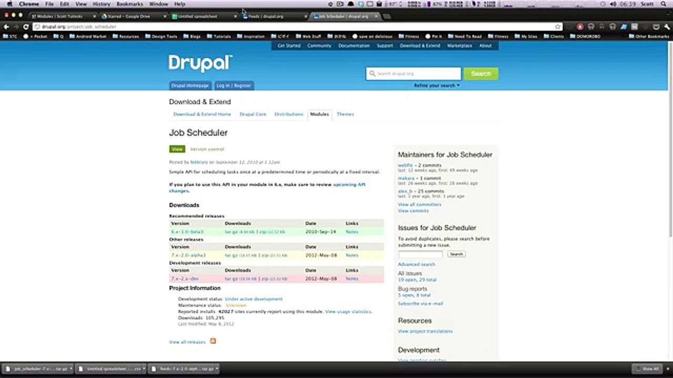Screen dimensions: 673x378
Task: Click the Log in / Register button
Action: coord(233,86)
